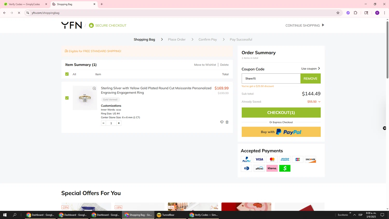Delete the ring with trash icon

pos(227,122)
